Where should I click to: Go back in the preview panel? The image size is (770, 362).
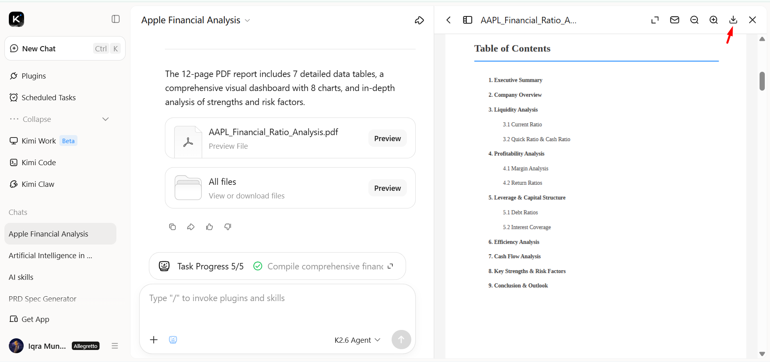point(449,20)
